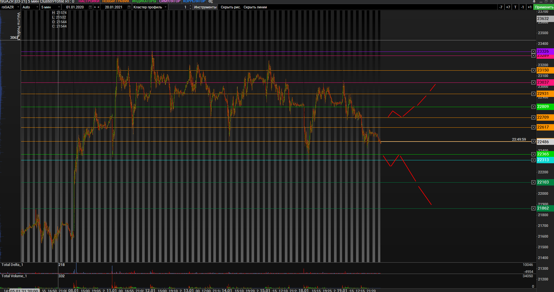
Task: Expand the Кластер профиль chart type dropdown
Action: point(166,7)
